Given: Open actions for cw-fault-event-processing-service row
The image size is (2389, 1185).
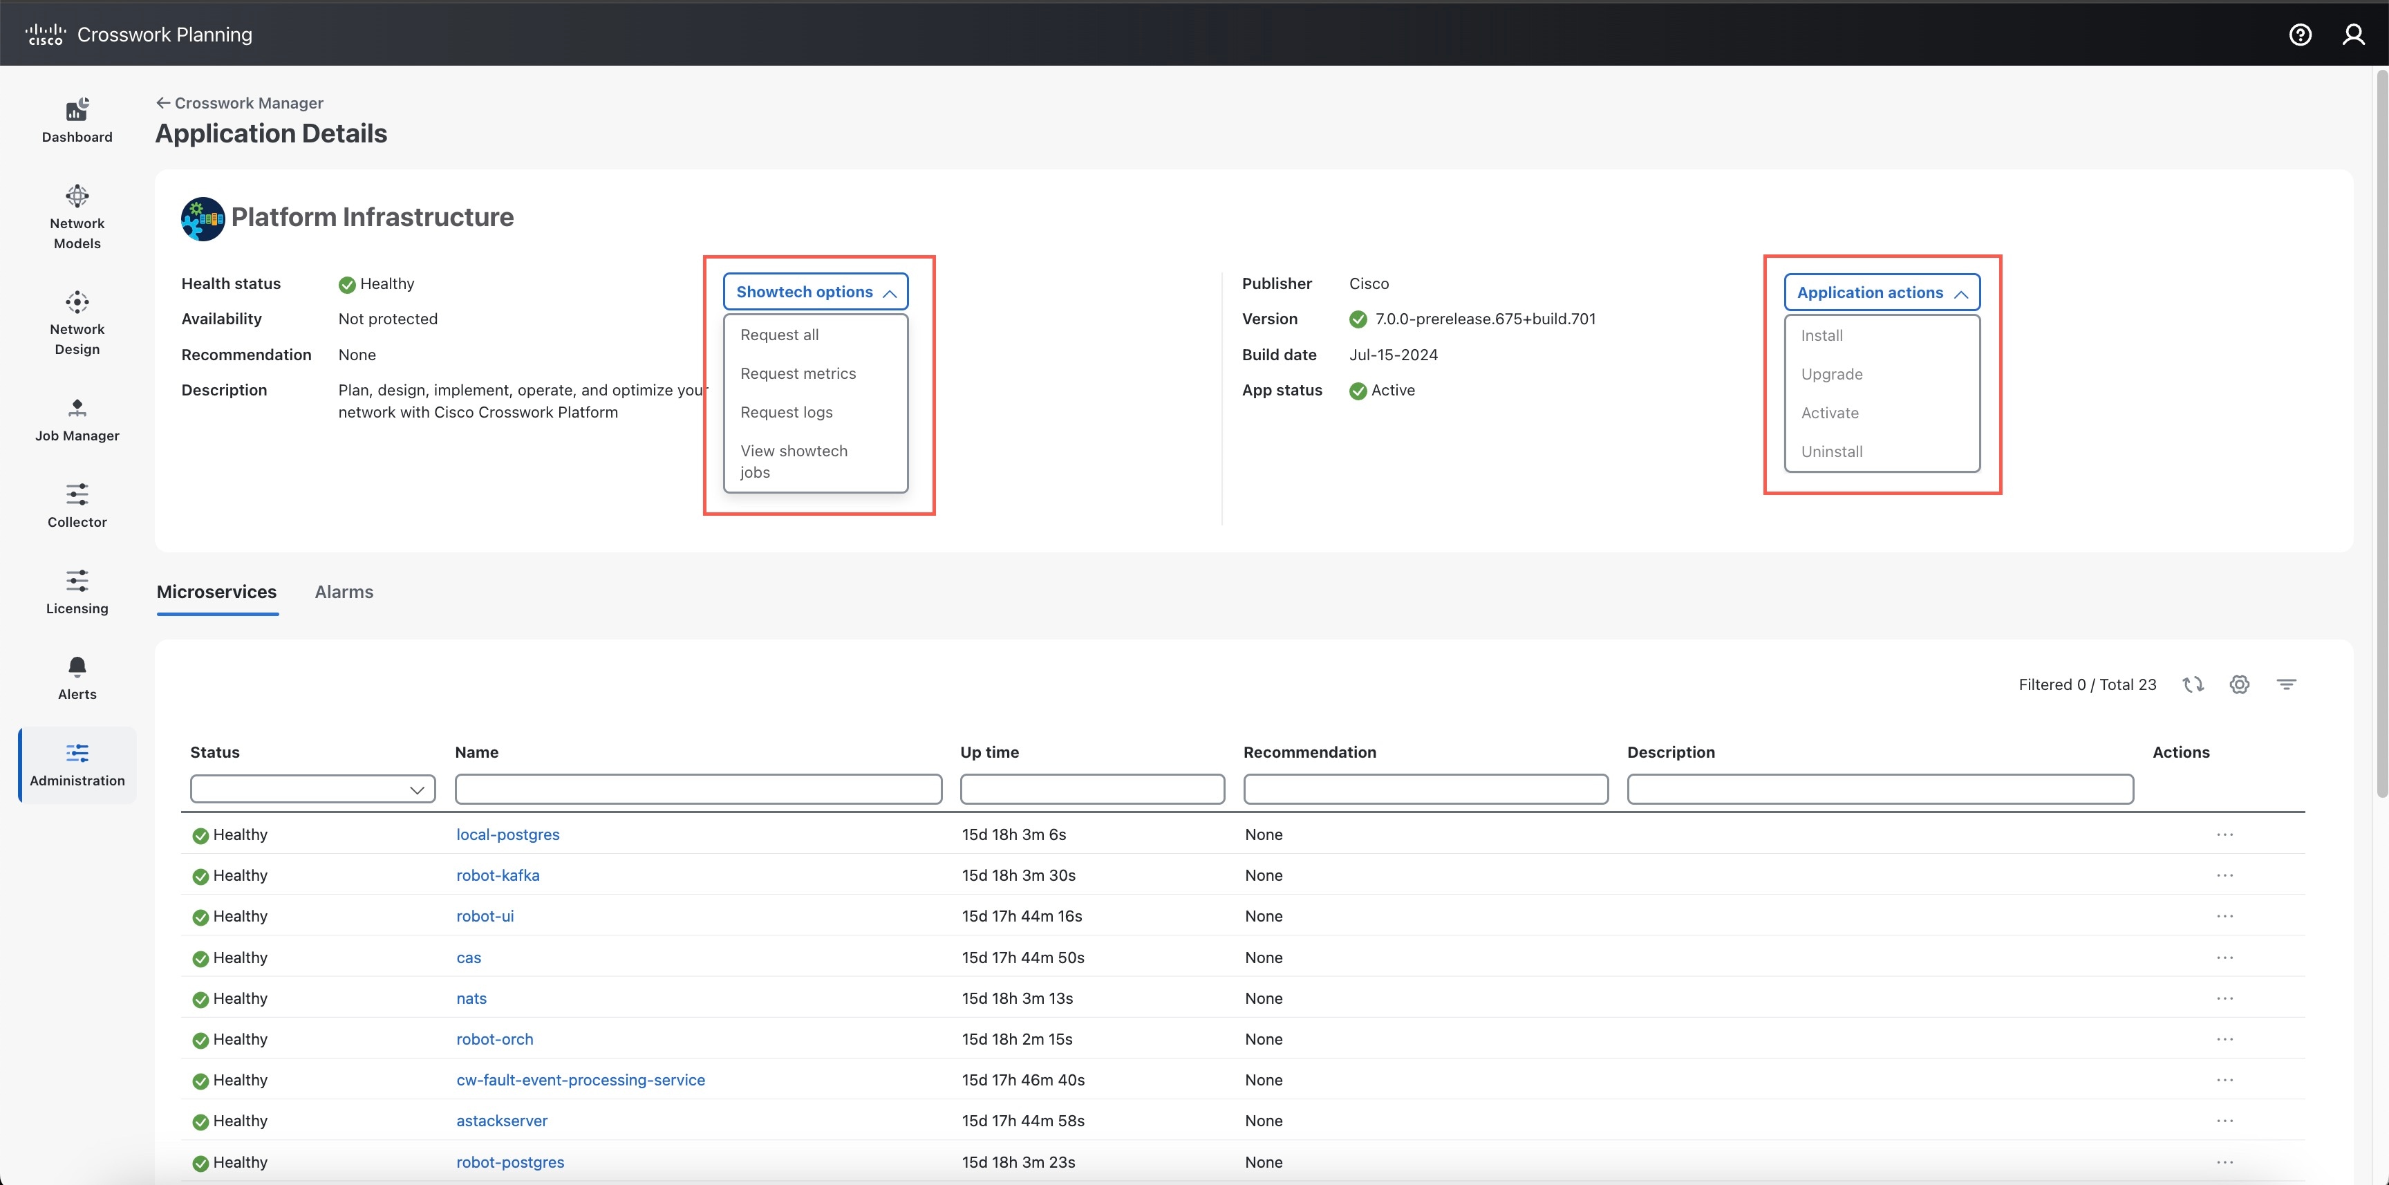Looking at the screenshot, I should pyautogui.click(x=2225, y=1080).
